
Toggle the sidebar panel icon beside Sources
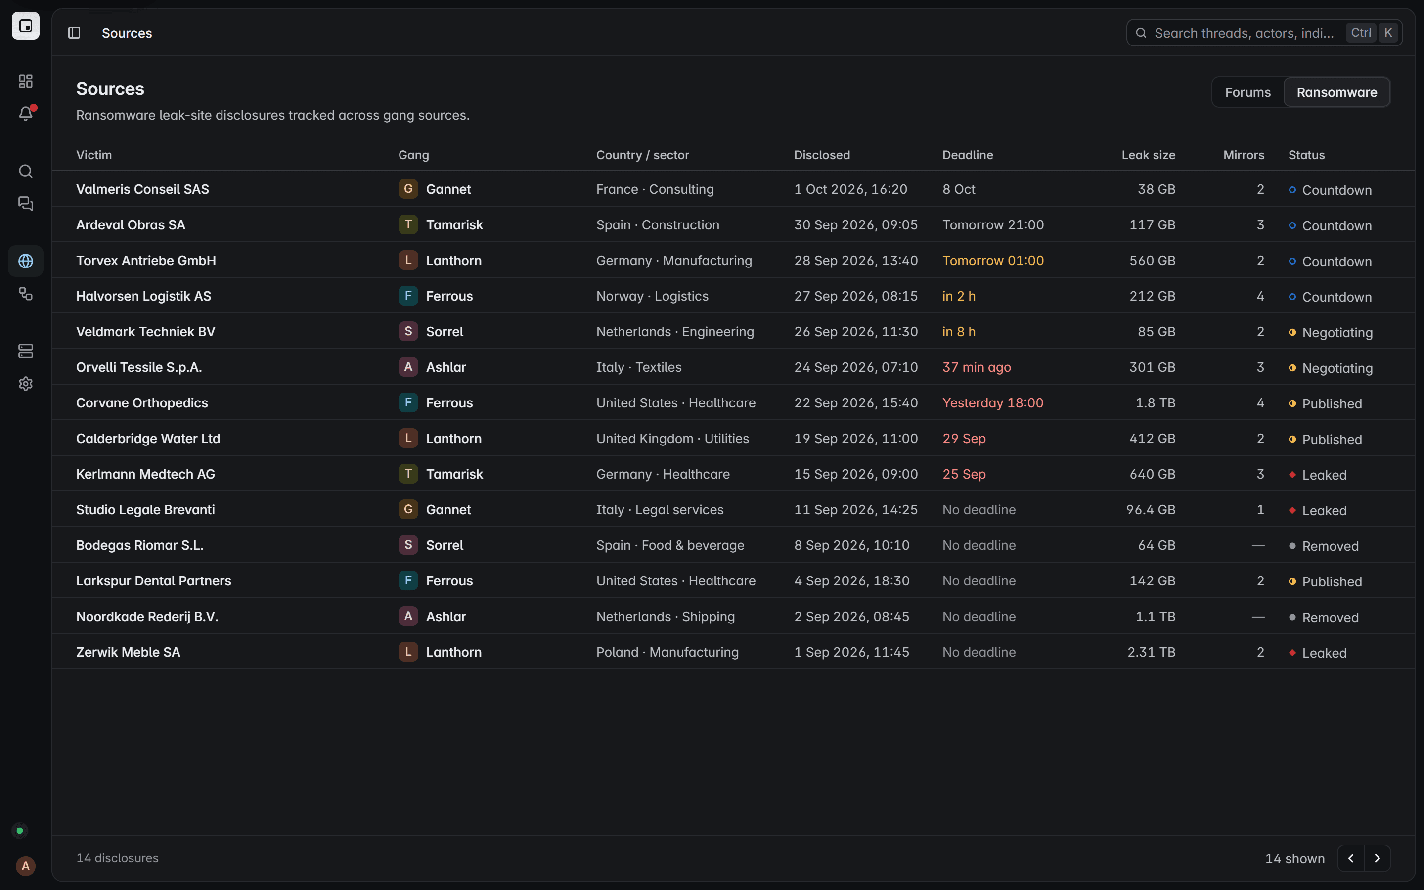point(74,33)
